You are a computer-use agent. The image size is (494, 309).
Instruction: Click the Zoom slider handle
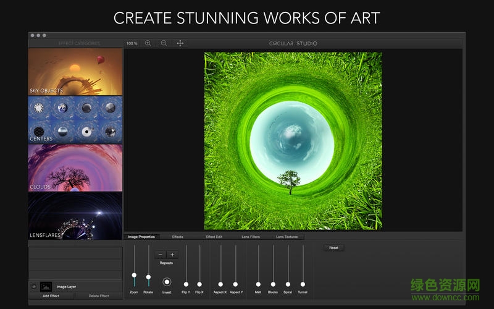(134, 275)
